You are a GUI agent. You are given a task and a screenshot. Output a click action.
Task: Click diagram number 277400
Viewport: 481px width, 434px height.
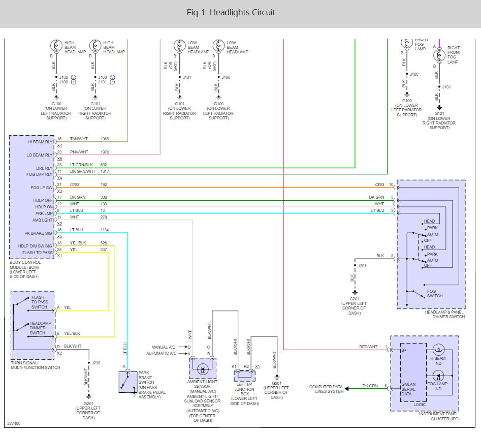(14, 423)
